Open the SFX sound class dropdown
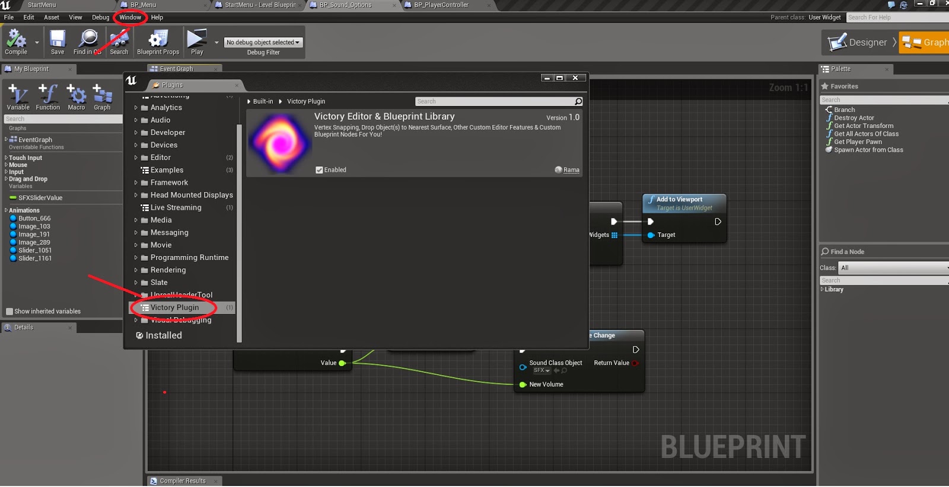Viewport: 949px width, 487px height. click(x=542, y=370)
